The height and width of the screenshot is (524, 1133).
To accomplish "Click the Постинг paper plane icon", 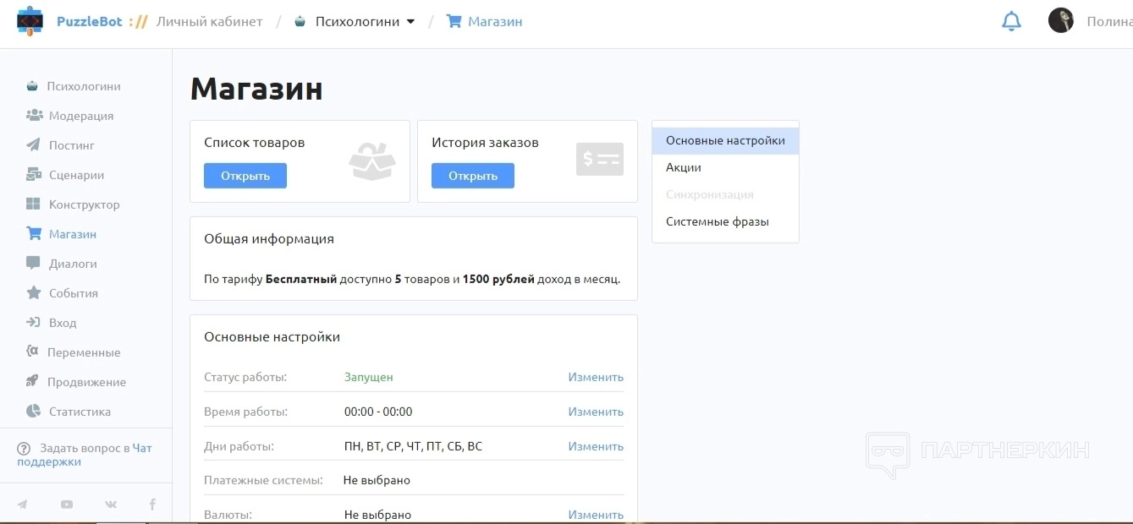I will pyautogui.click(x=33, y=145).
